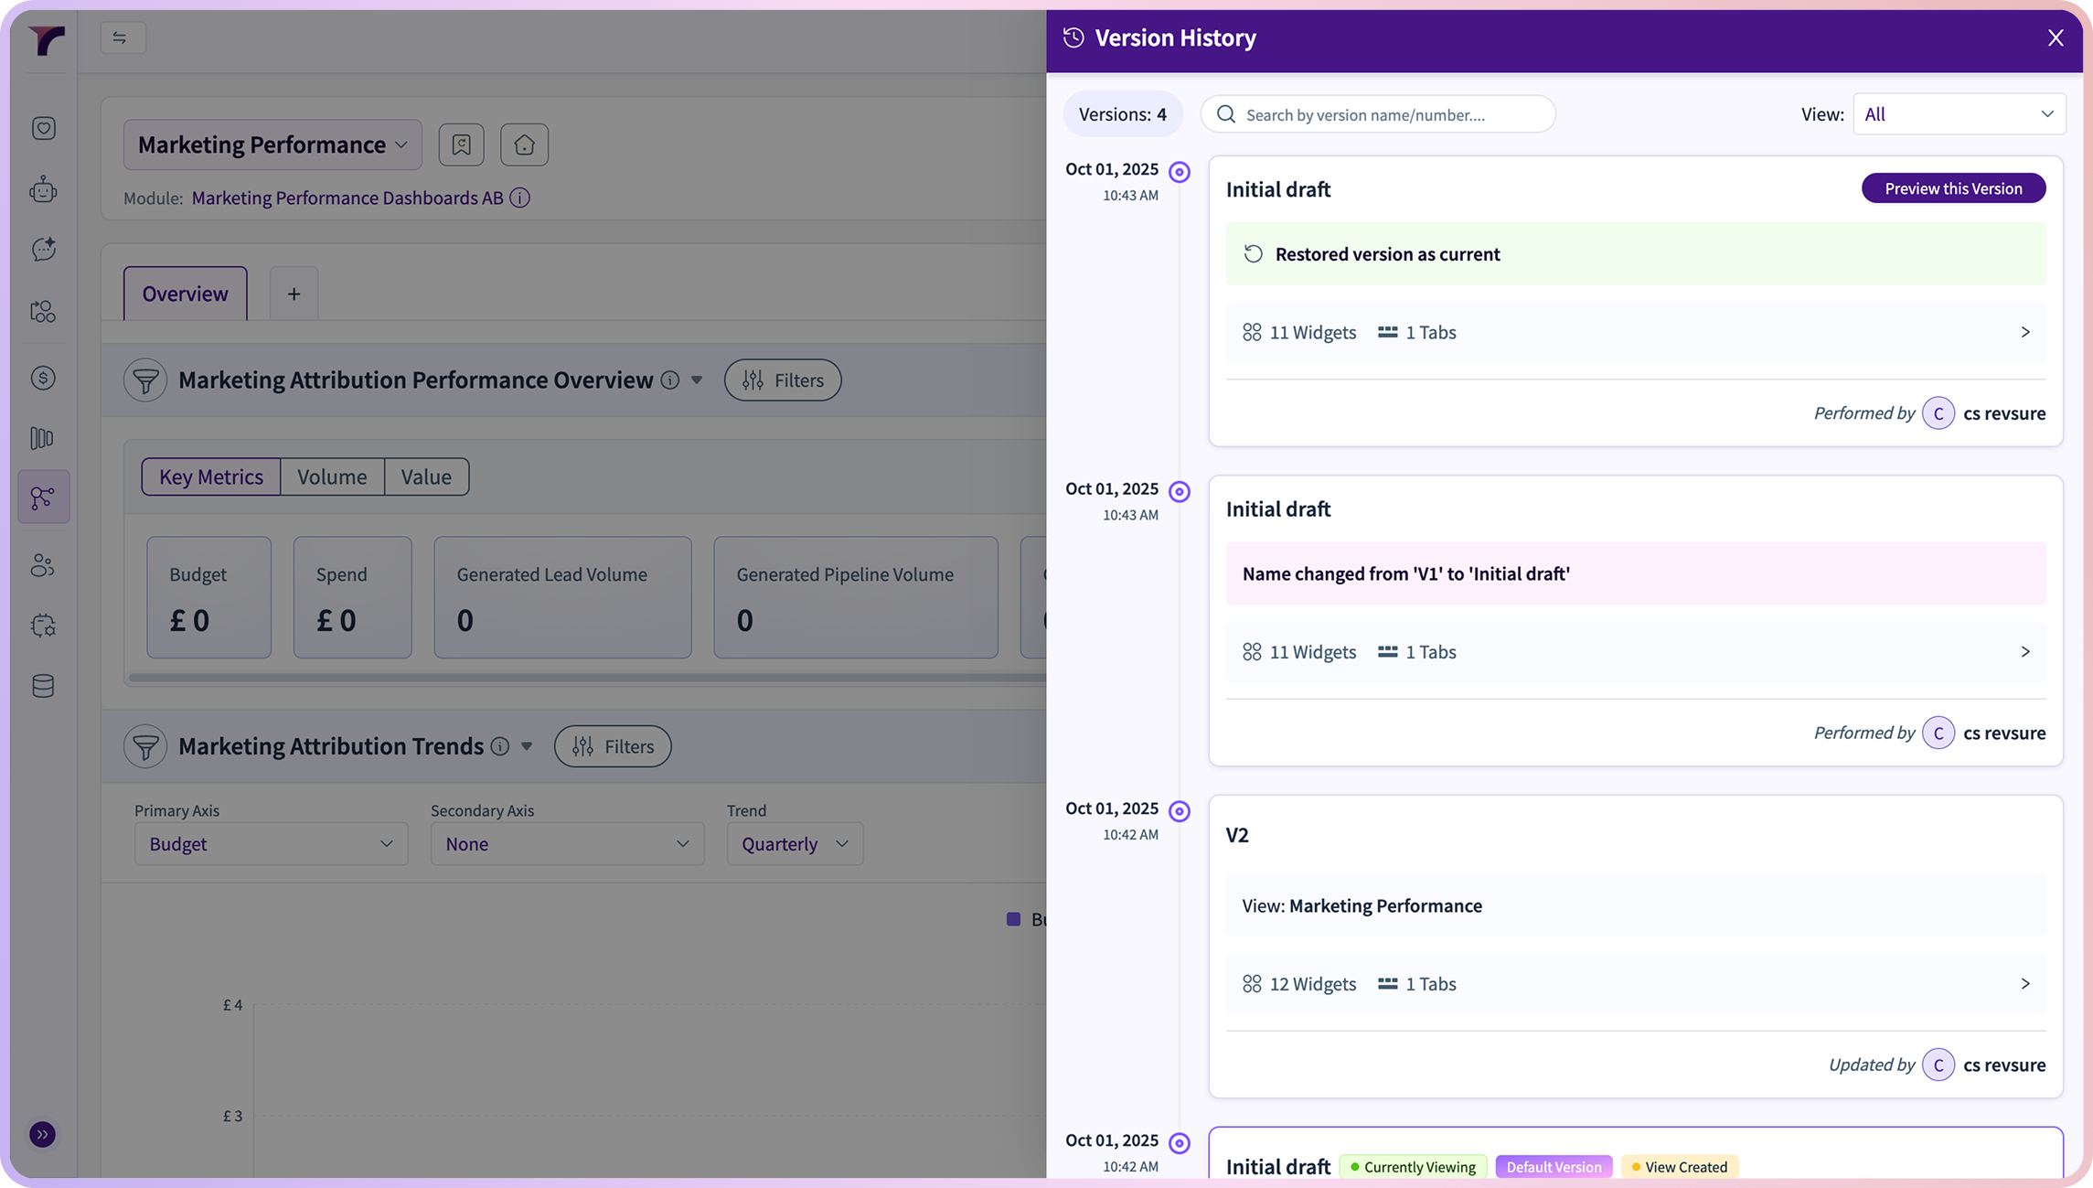Click Preview this Version button

coord(1953,188)
